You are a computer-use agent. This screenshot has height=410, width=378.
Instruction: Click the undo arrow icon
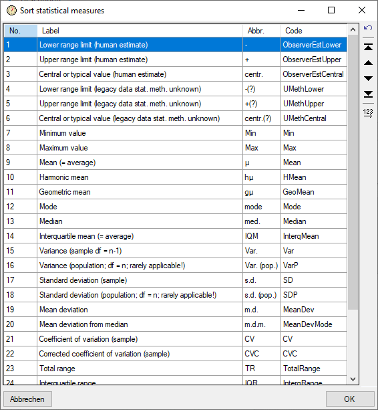tap(368, 27)
